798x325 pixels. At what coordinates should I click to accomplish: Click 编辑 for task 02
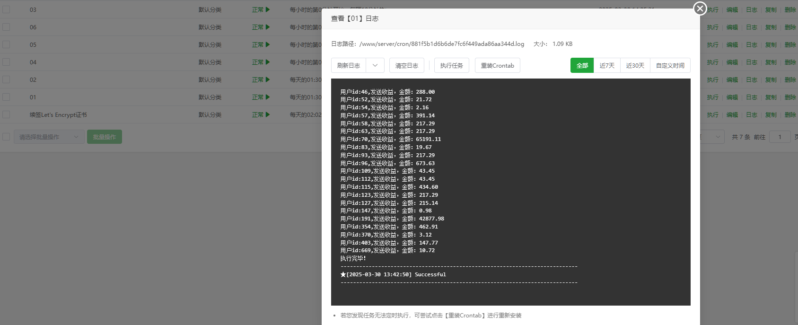732,79
